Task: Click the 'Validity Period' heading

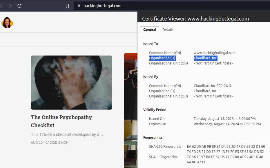Action: 155,110
